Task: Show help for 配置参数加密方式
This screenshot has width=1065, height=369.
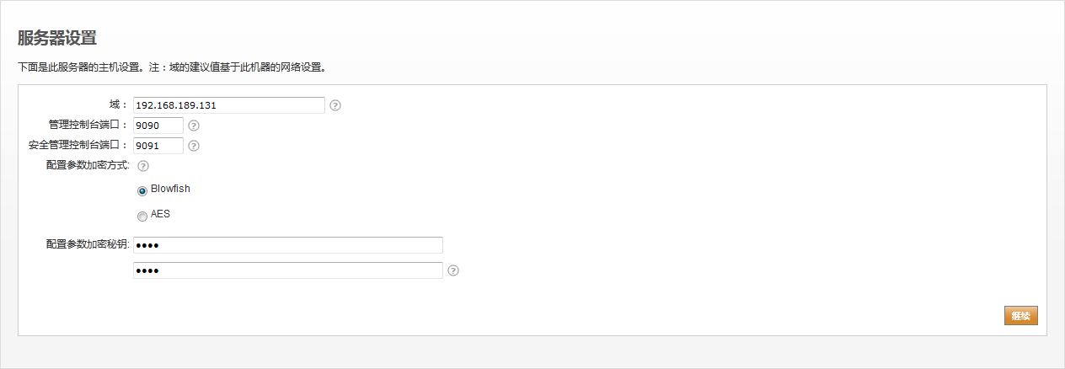Action: [x=143, y=166]
